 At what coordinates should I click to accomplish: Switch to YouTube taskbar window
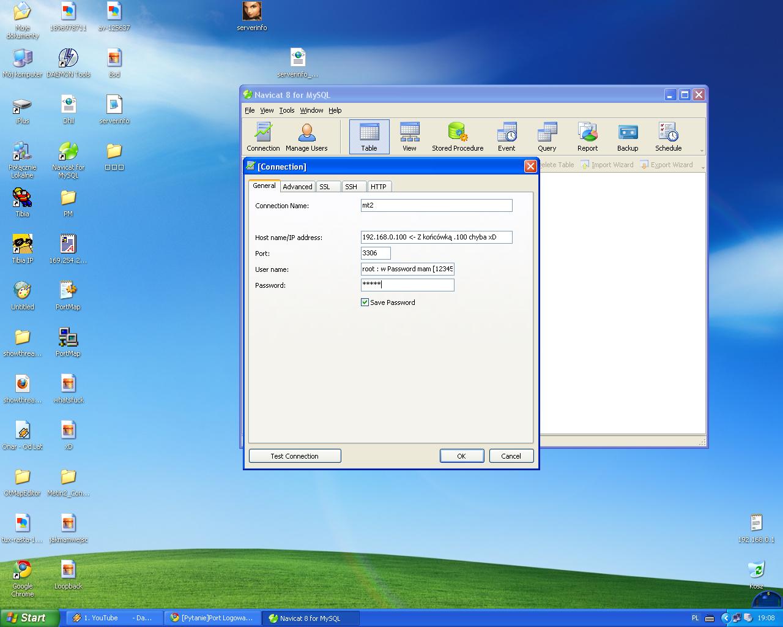coord(113,618)
